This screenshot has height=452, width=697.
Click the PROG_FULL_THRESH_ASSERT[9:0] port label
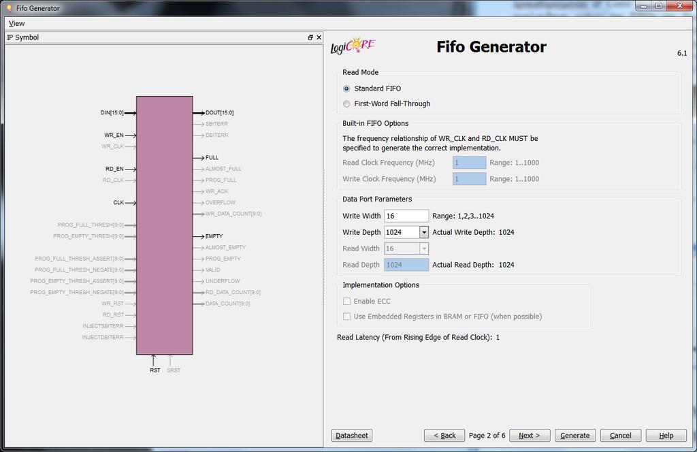[79, 259]
